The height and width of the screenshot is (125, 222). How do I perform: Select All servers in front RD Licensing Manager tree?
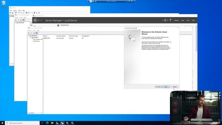click(x=34, y=36)
